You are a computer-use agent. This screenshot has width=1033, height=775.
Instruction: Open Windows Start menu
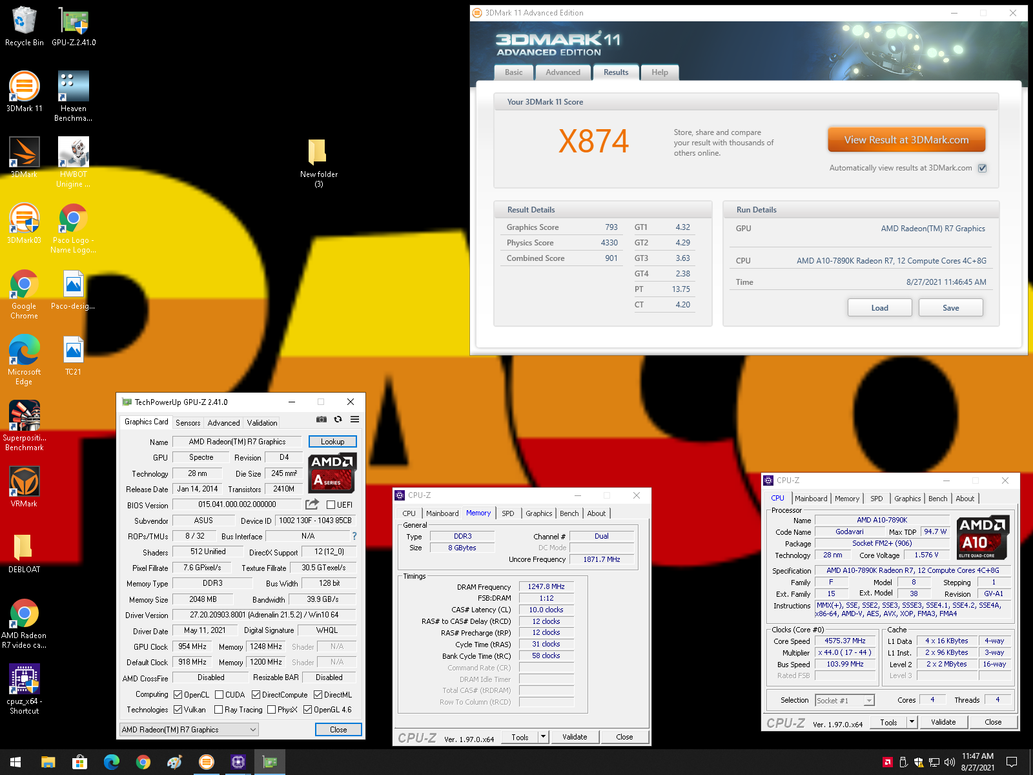pyautogui.click(x=15, y=762)
